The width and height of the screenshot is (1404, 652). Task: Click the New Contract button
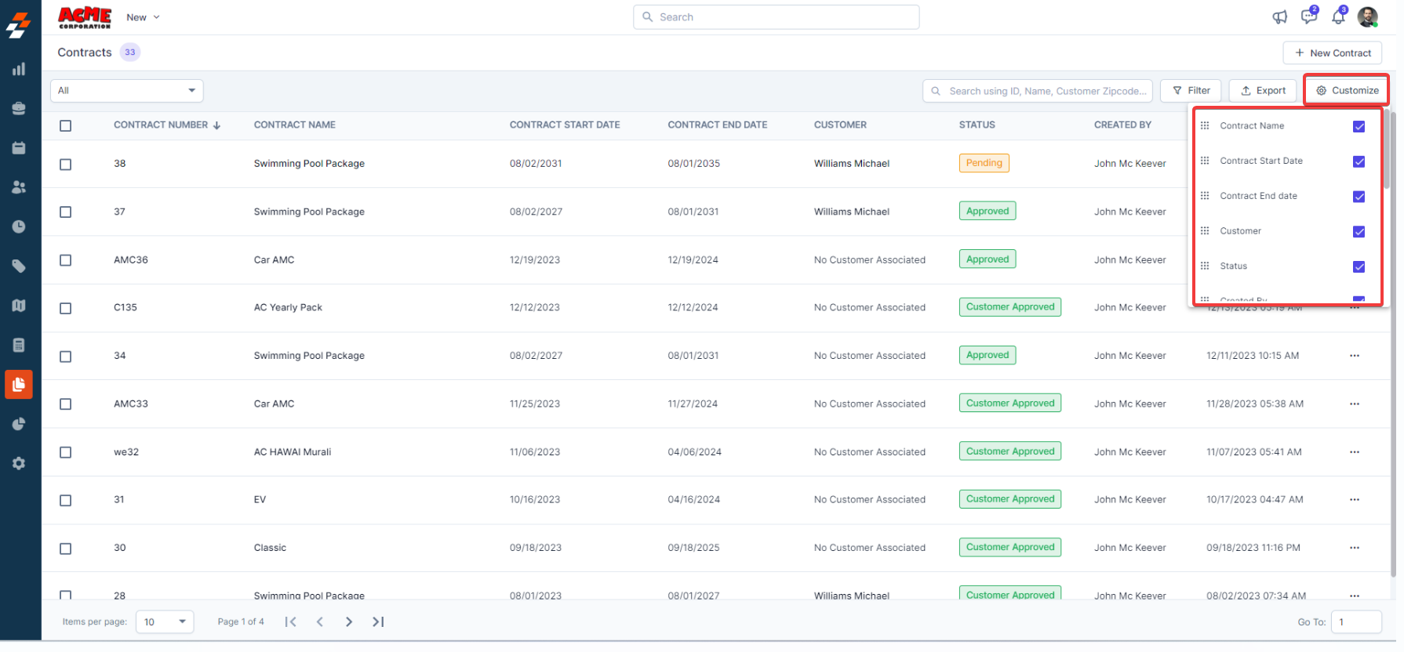pos(1332,53)
